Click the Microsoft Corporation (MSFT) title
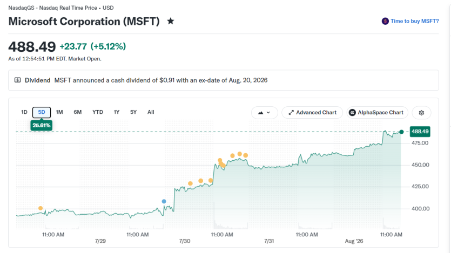This screenshot has width=451, height=253. pyautogui.click(x=84, y=21)
